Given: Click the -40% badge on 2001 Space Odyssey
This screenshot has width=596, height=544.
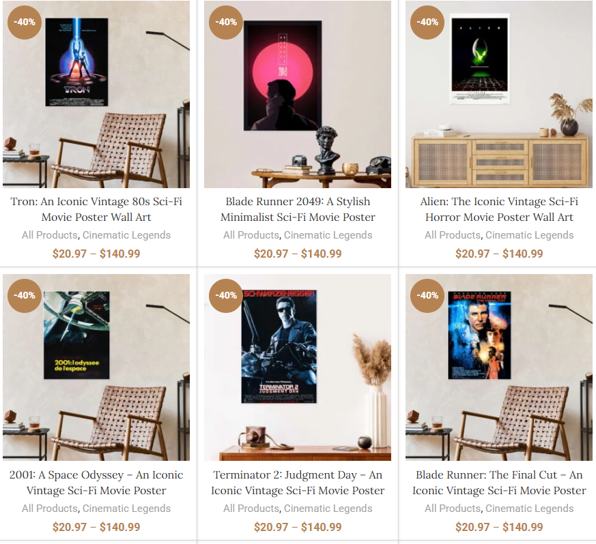Looking at the screenshot, I should (x=25, y=296).
